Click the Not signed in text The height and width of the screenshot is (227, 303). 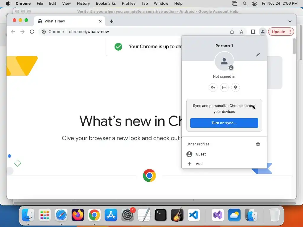click(x=224, y=77)
